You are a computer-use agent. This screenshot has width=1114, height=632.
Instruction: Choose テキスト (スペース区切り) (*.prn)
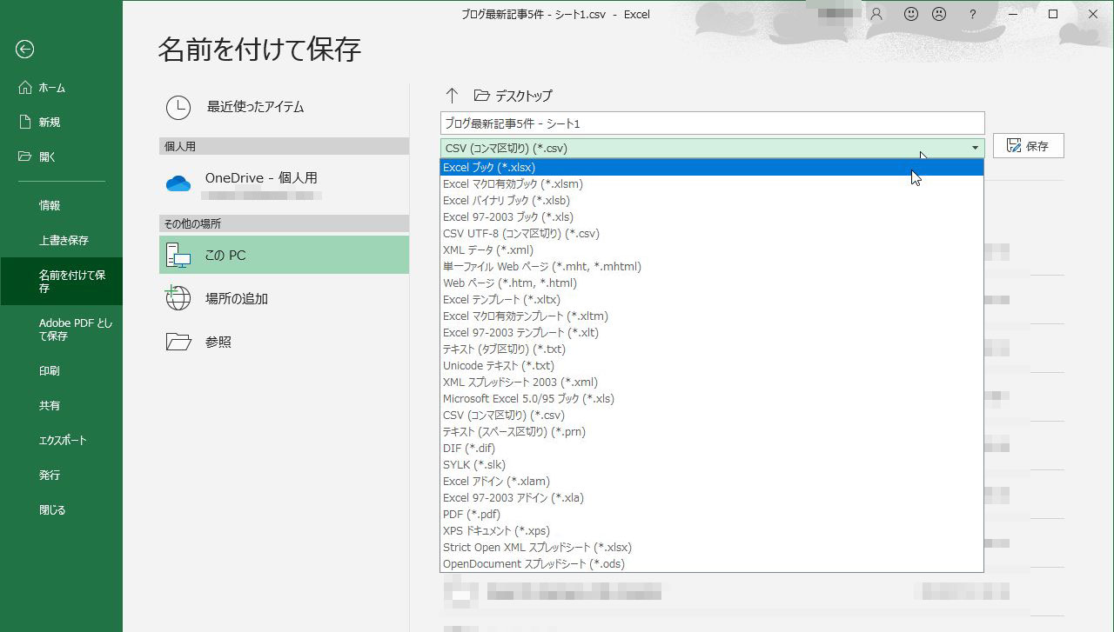pyautogui.click(x=712, y=432)
